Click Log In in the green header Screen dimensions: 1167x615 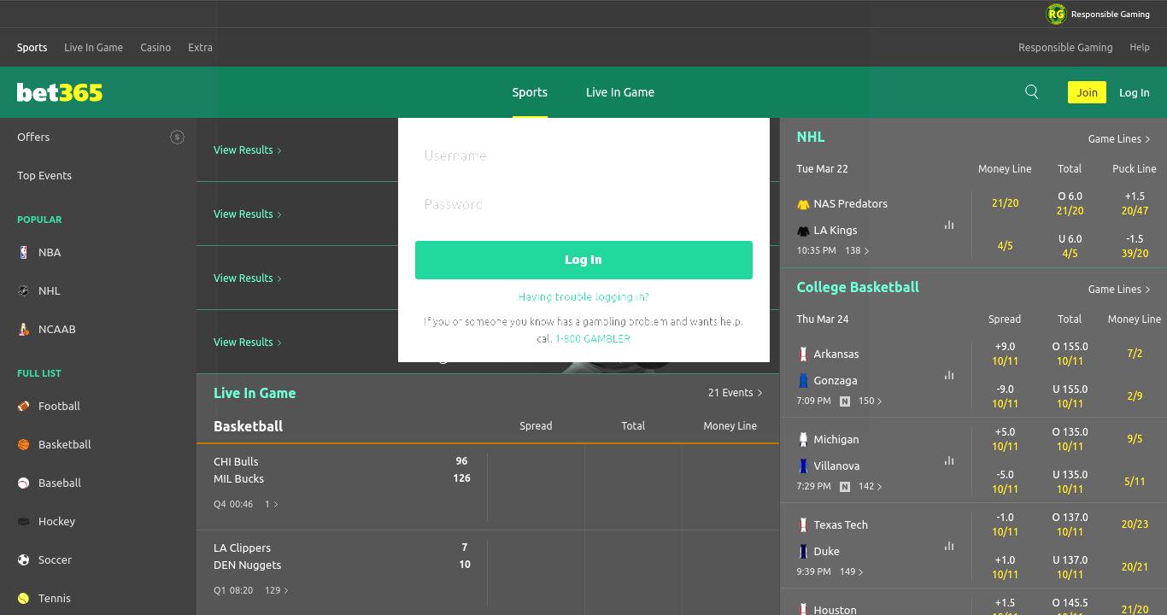pyautogui.click(x=1135, y=92)
